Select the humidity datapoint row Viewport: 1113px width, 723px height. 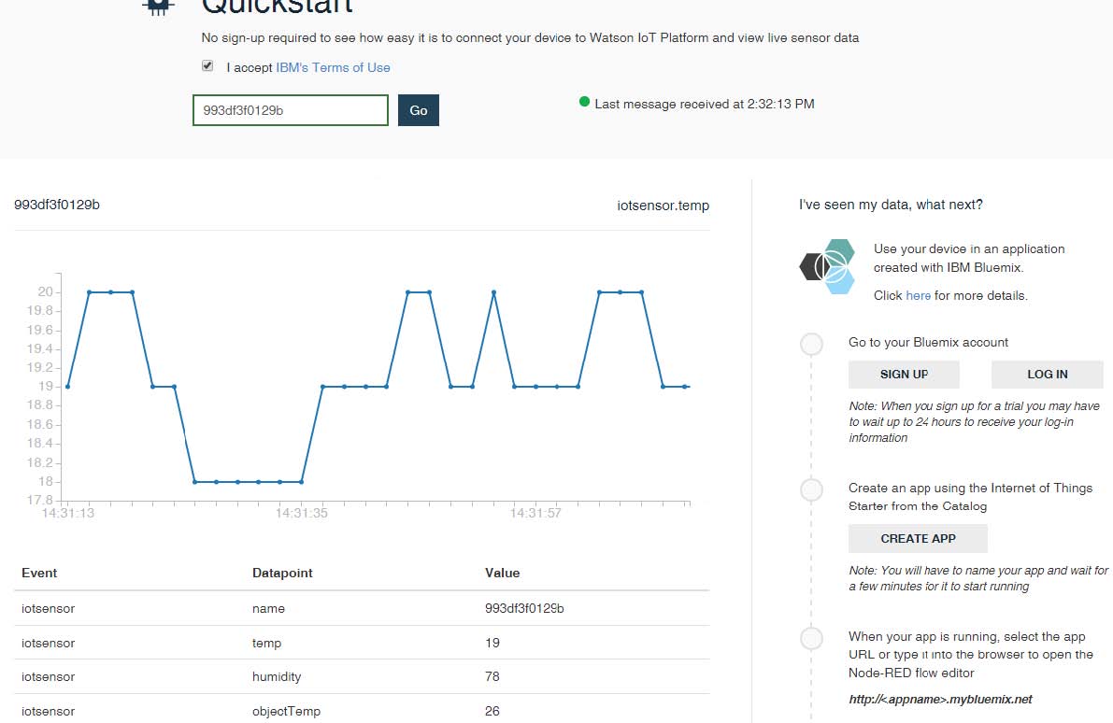coord(362,677)
